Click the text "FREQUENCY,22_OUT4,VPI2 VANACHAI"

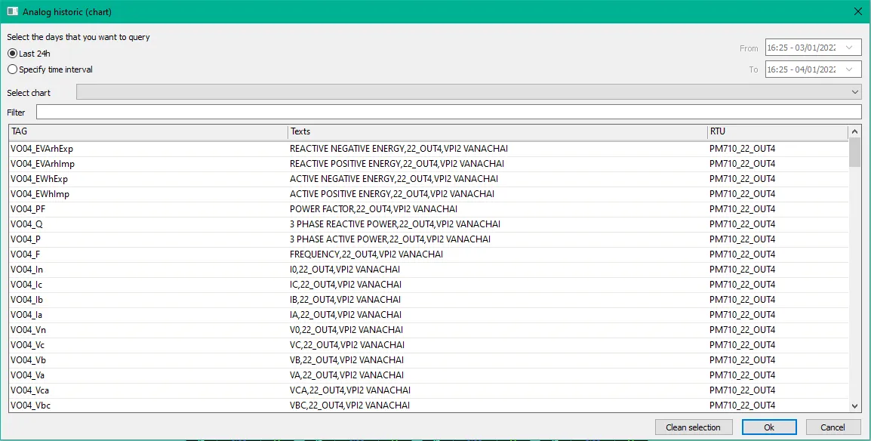(x=367, y=254)
